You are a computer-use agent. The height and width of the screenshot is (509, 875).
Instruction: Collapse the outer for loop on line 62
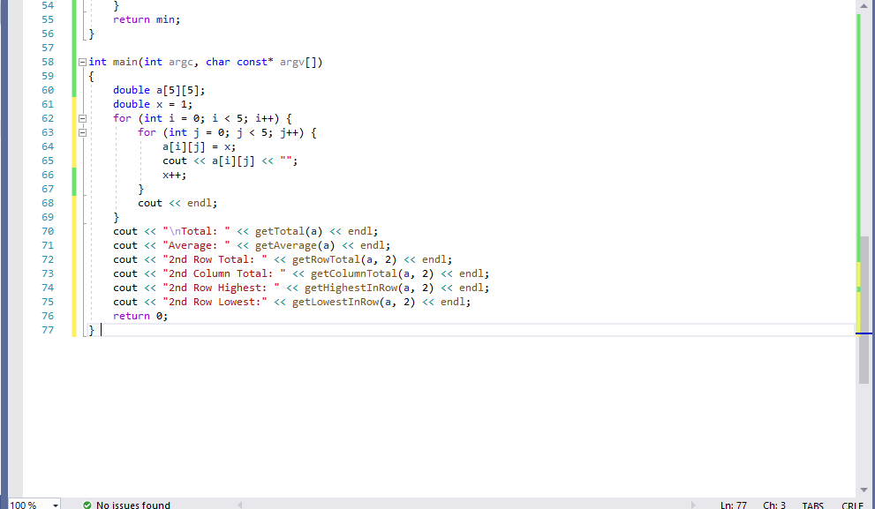pos(81,117)
